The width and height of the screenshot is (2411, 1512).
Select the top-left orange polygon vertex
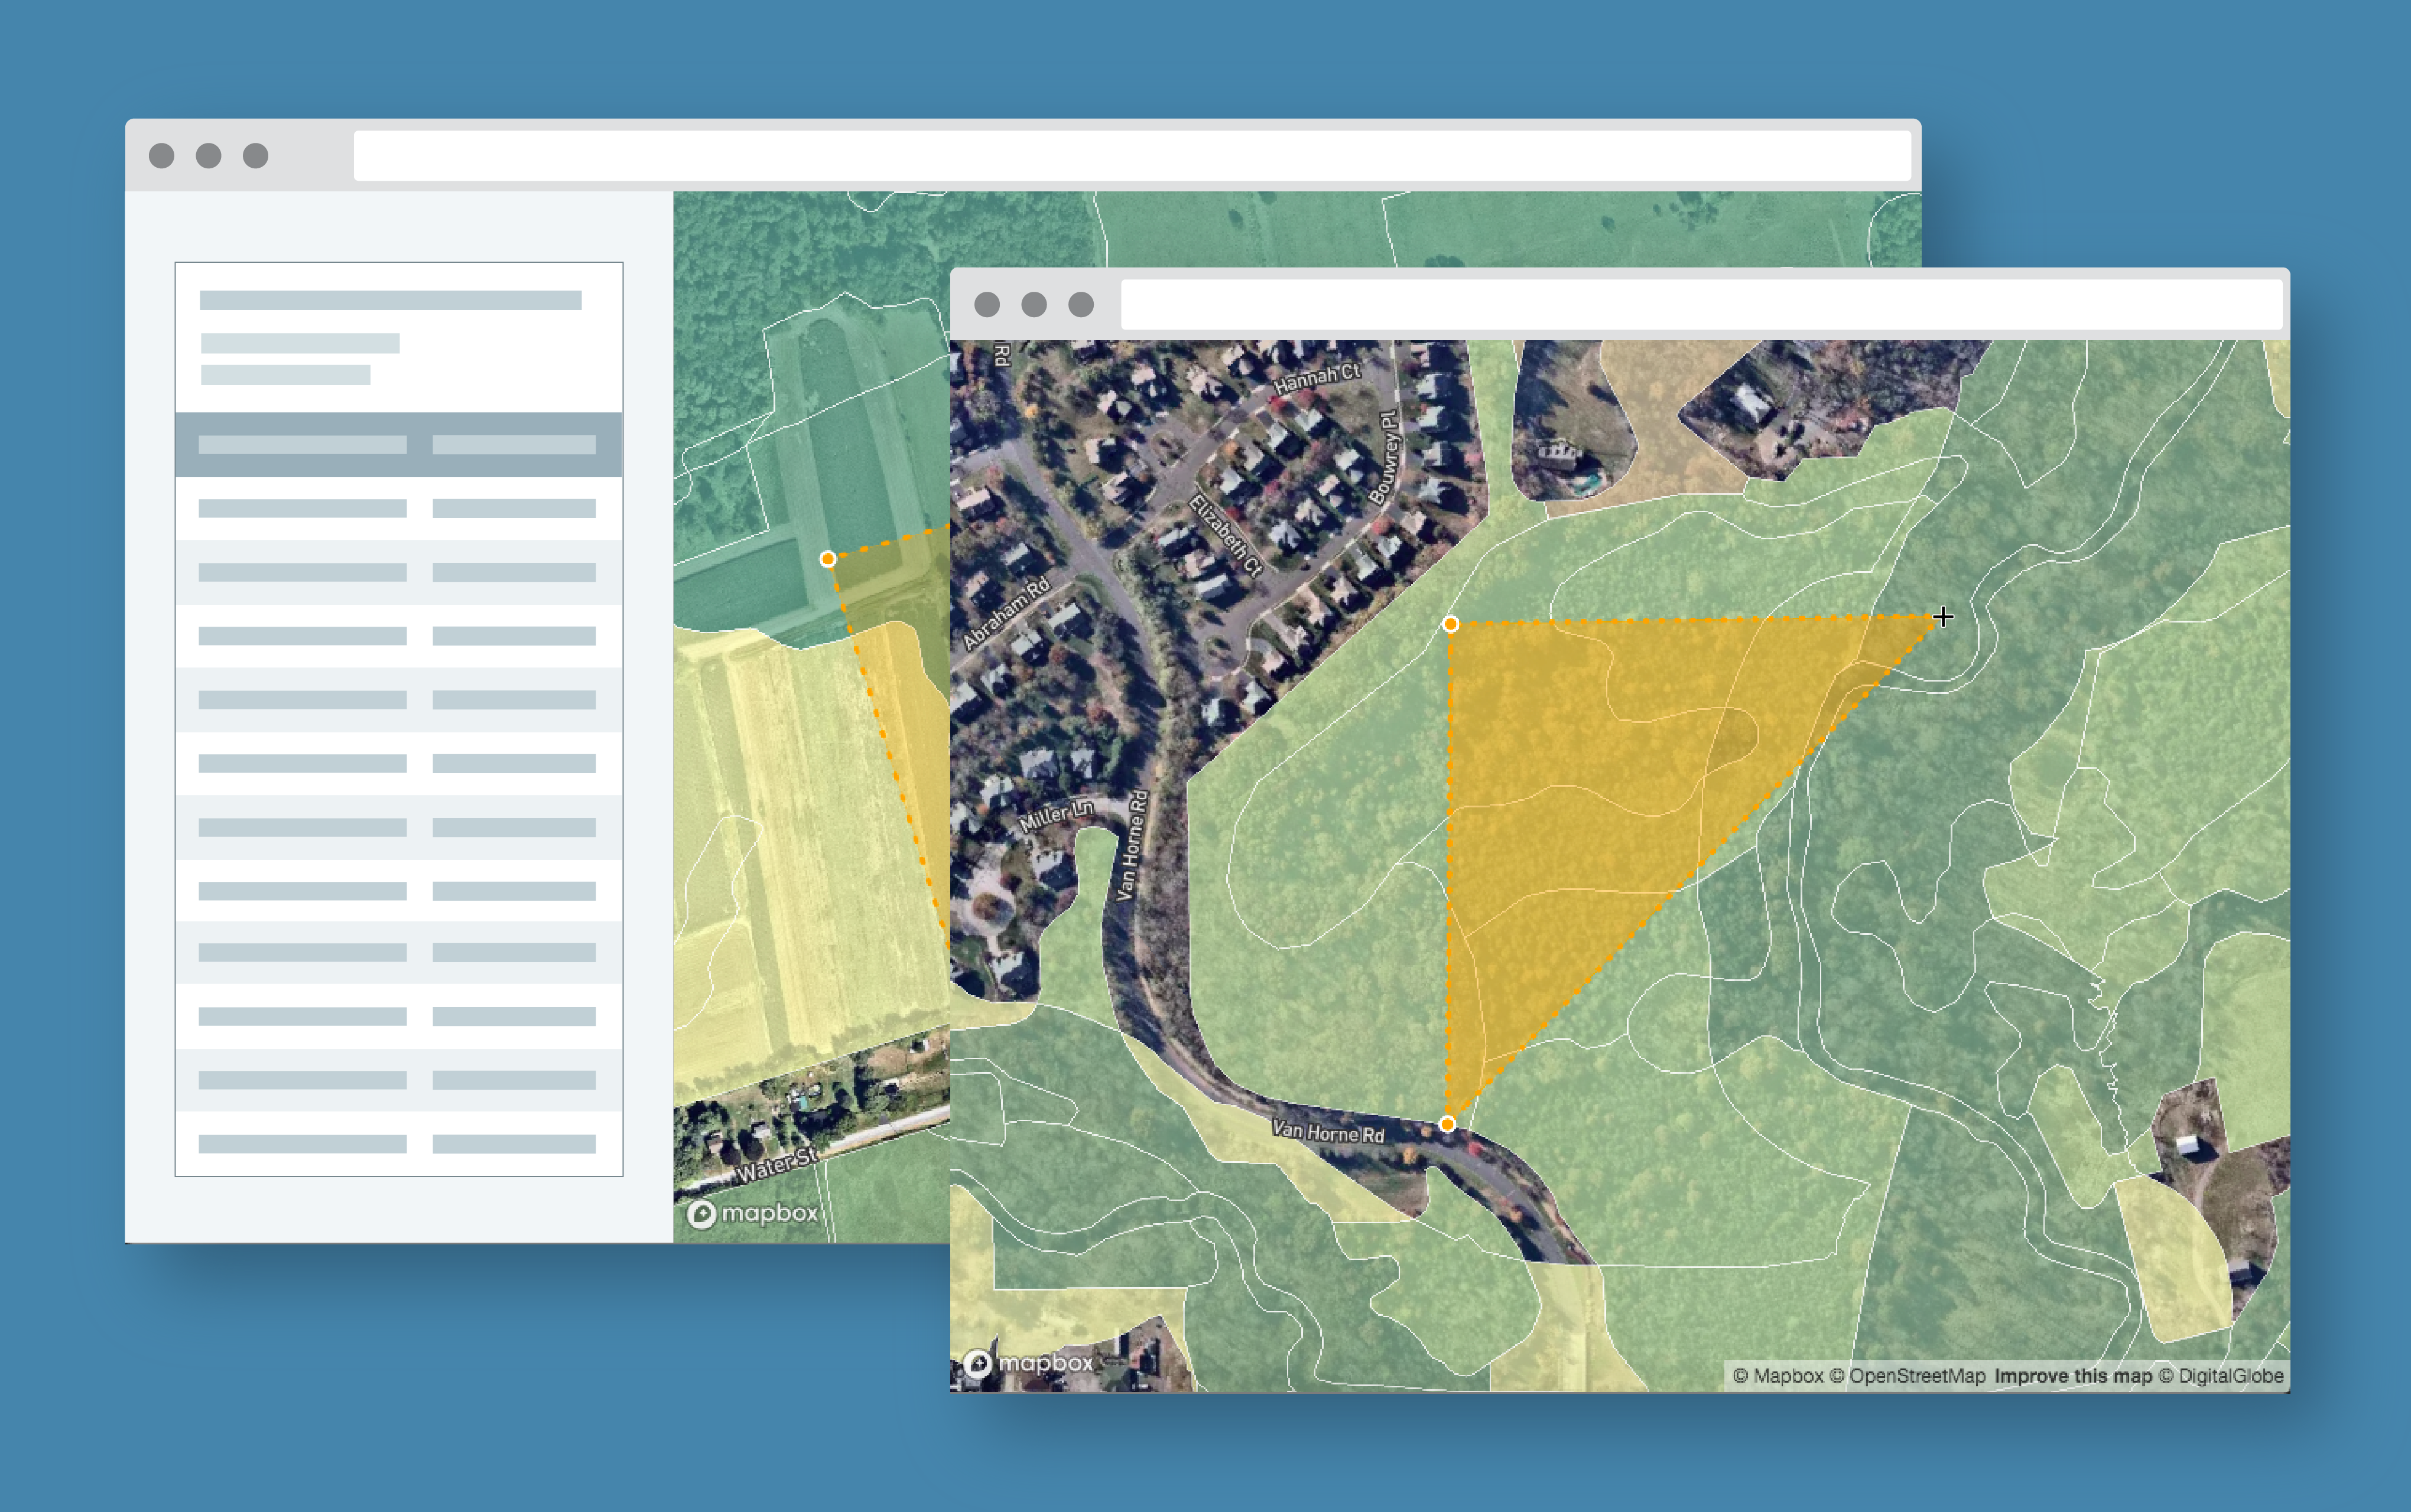[1450, 624]
